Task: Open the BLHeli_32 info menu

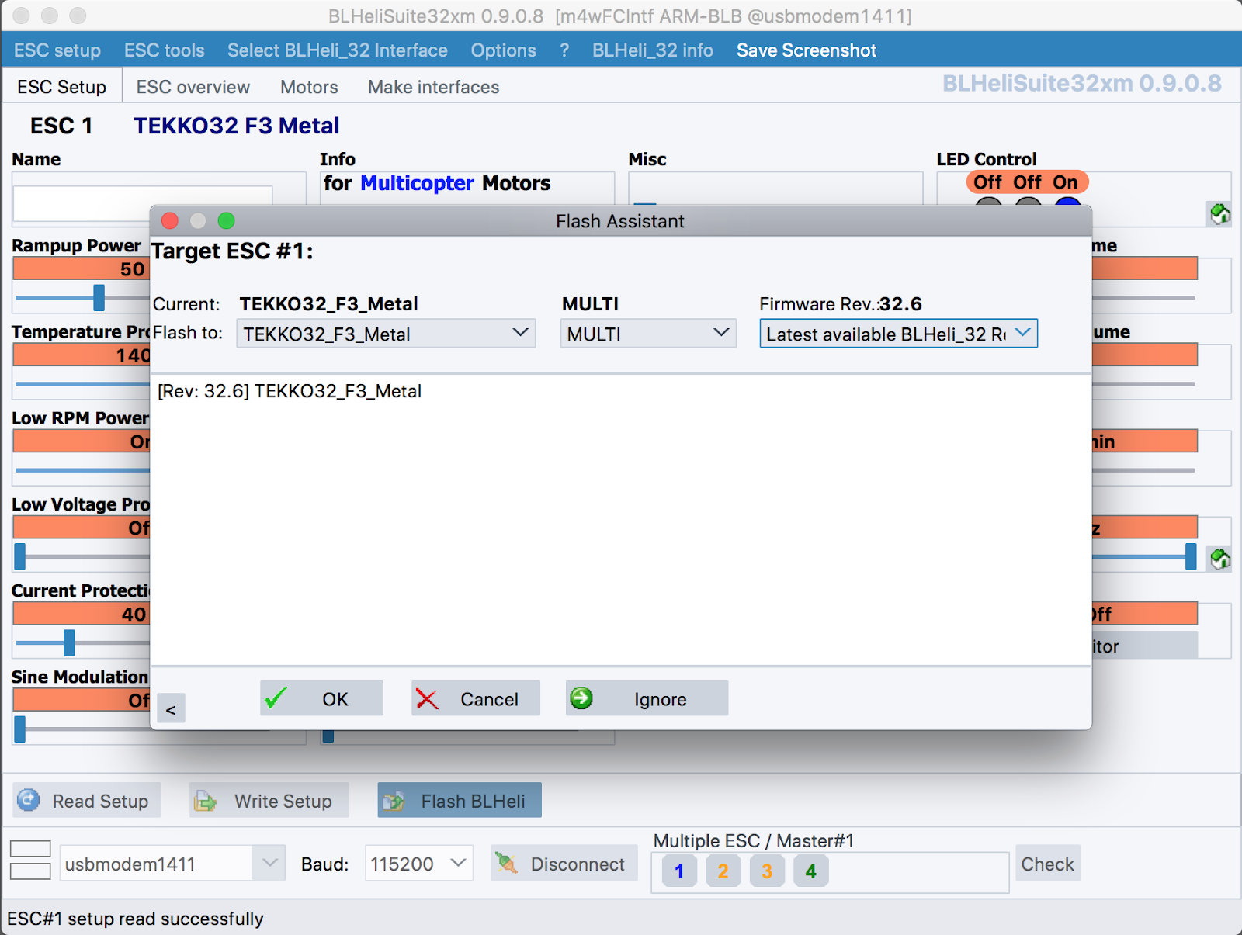Action: click(x=653, y=50)
